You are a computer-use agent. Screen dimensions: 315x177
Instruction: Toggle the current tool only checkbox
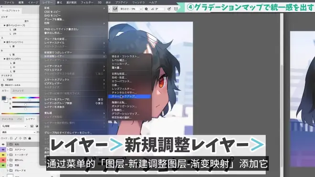[x=2, y=85]
